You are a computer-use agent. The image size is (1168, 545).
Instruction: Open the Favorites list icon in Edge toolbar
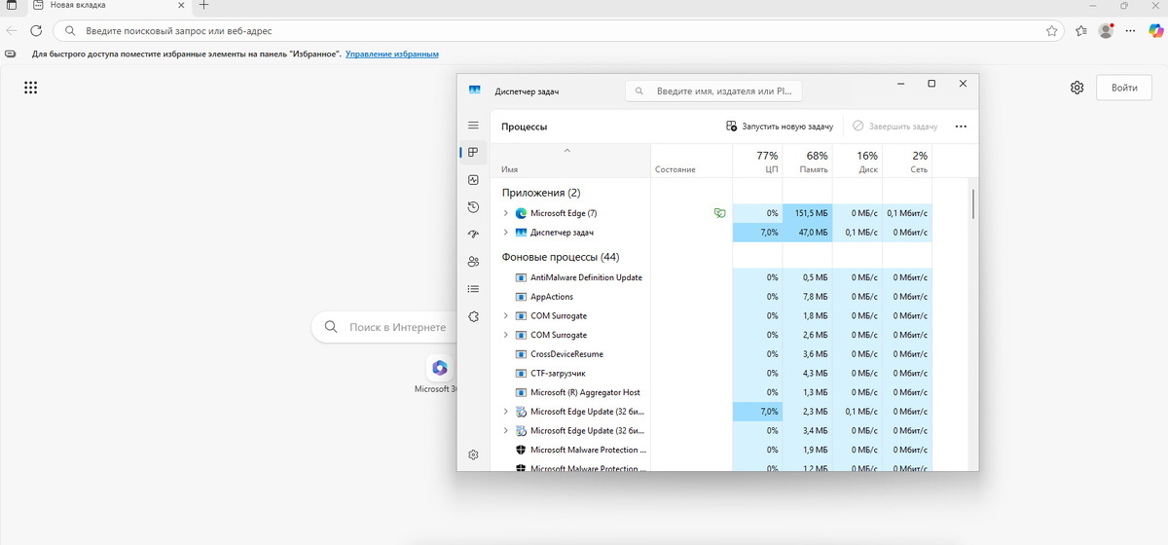(1081, 31)
